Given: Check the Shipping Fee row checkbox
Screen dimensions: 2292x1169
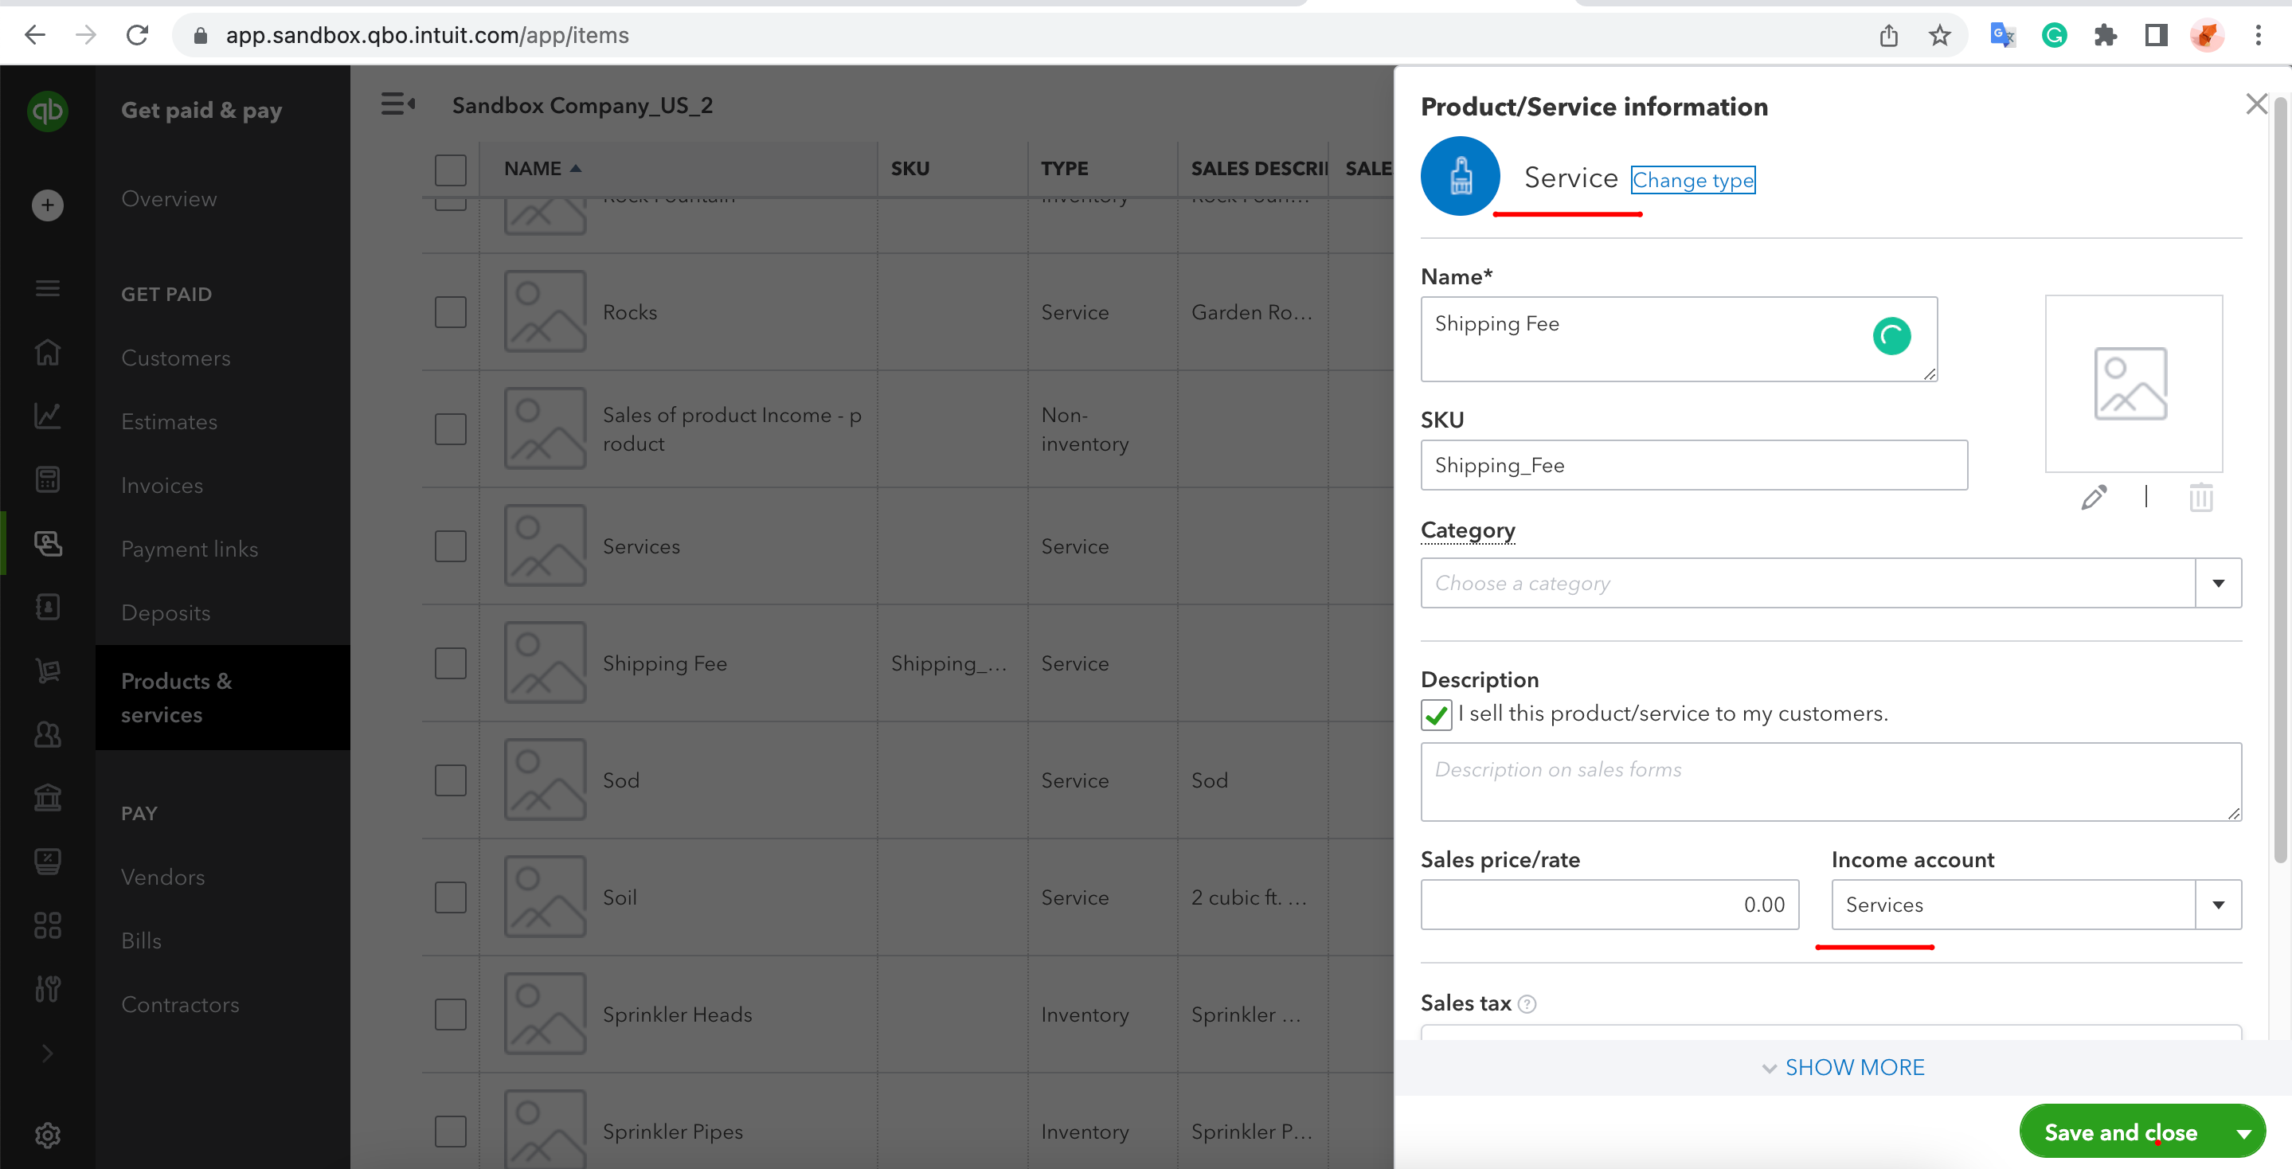Looking at the screenshot, I should point(450,663).
